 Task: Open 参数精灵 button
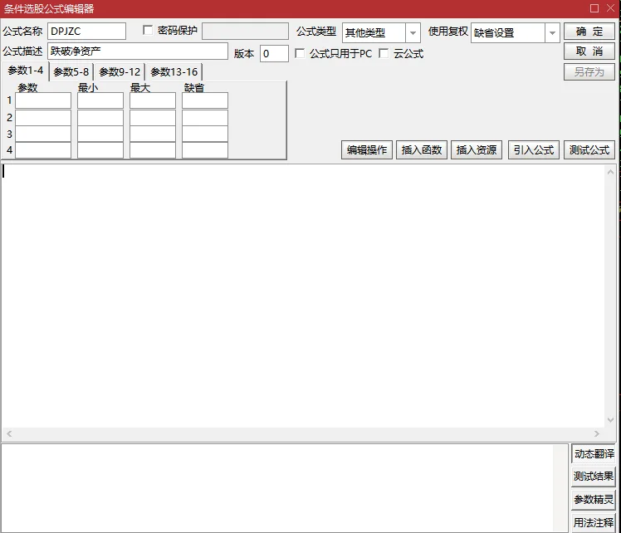pos(594,500)
